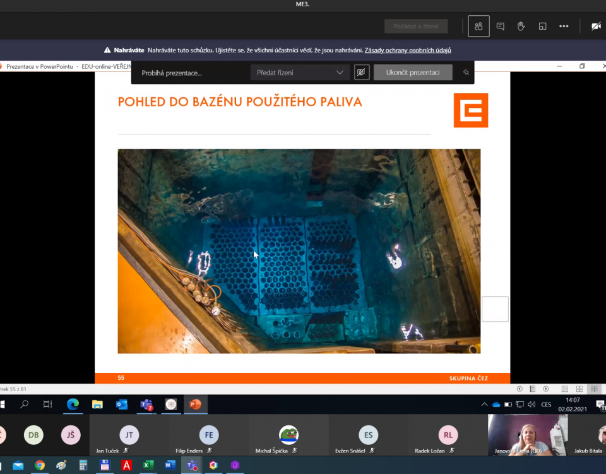Open Word in bottom taskbar
The height and width of the screenshot is (474, 606).
click(170, 465)
